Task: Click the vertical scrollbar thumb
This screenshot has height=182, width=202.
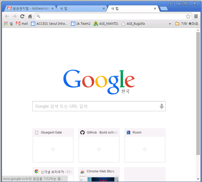Action: pyautogui.click(x=198, y=93)
